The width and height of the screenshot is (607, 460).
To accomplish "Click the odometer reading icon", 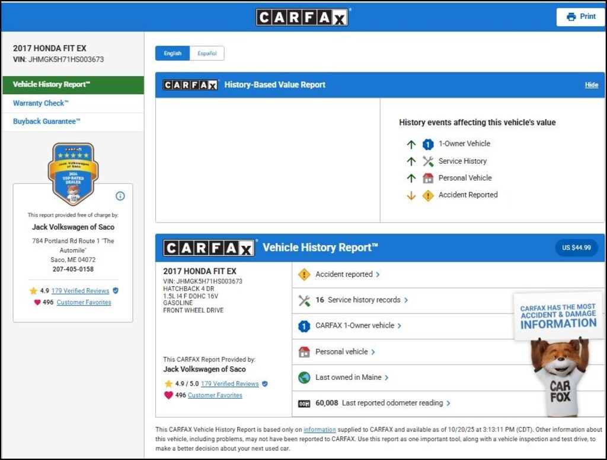I will 304,404.
